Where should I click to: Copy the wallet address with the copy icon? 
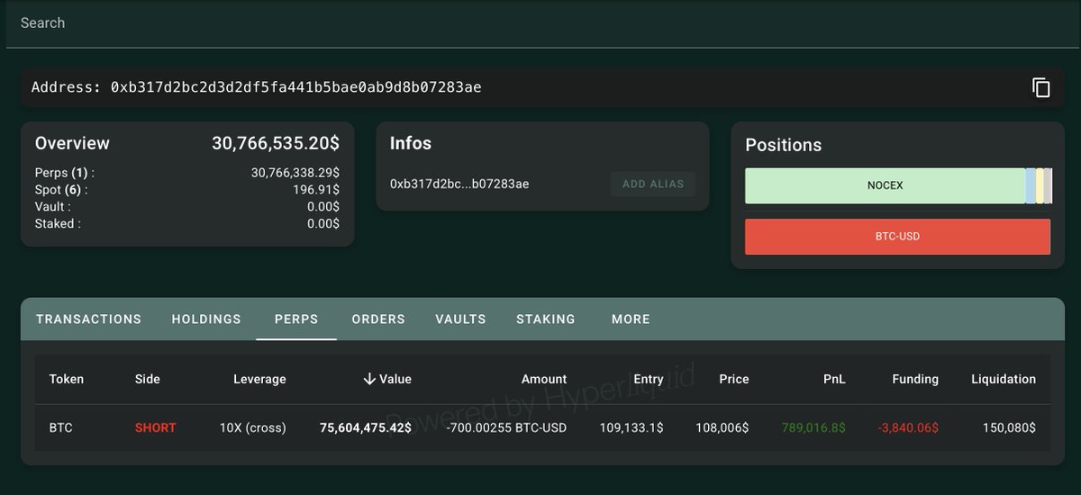click(1041, 87)
